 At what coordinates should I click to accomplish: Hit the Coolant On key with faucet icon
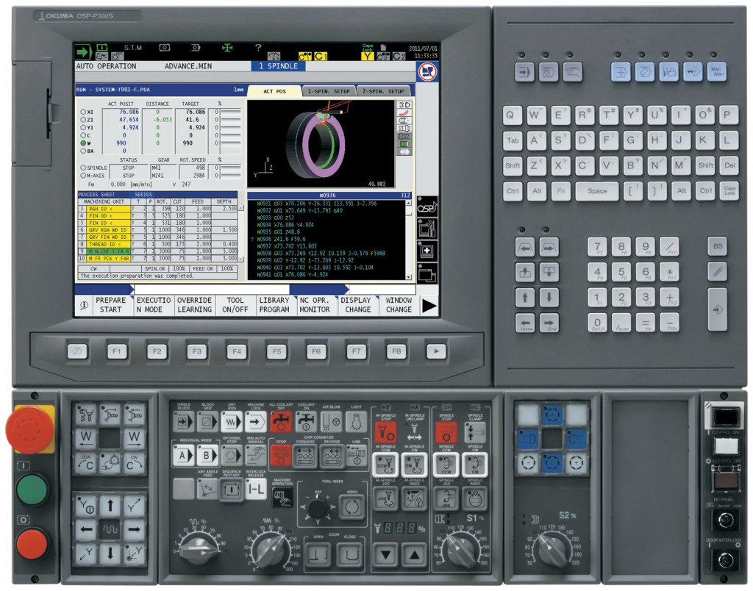pos(306,421)
